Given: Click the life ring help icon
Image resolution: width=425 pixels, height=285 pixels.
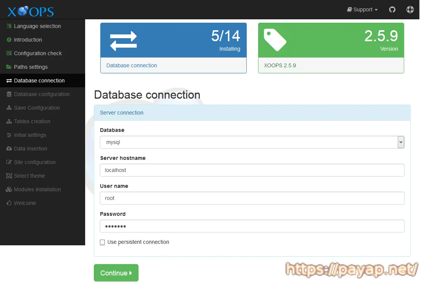Looking at the screenshot, I should [x=410, y=9].
